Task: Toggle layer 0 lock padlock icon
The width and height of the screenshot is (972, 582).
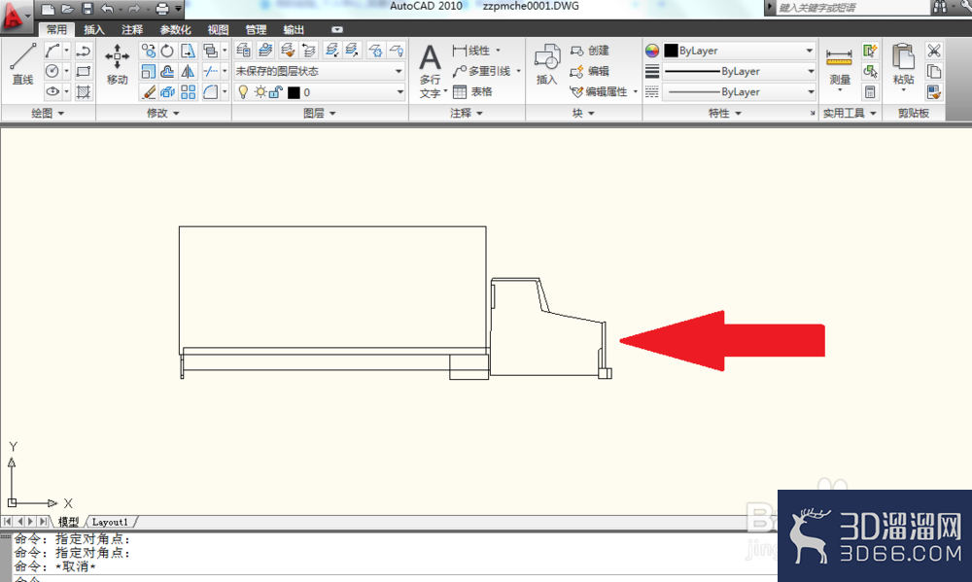Action: click(x=276, y=91)
